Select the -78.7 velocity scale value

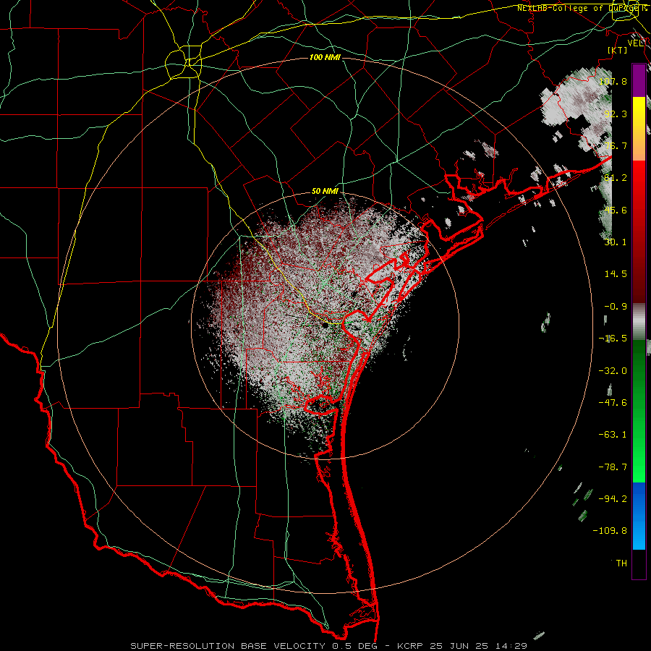pos(613,467)
